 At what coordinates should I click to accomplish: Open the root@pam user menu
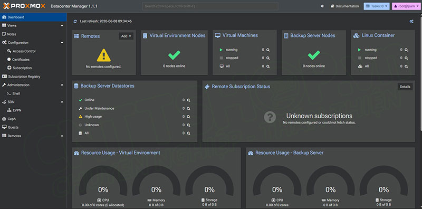pos(406,6)
